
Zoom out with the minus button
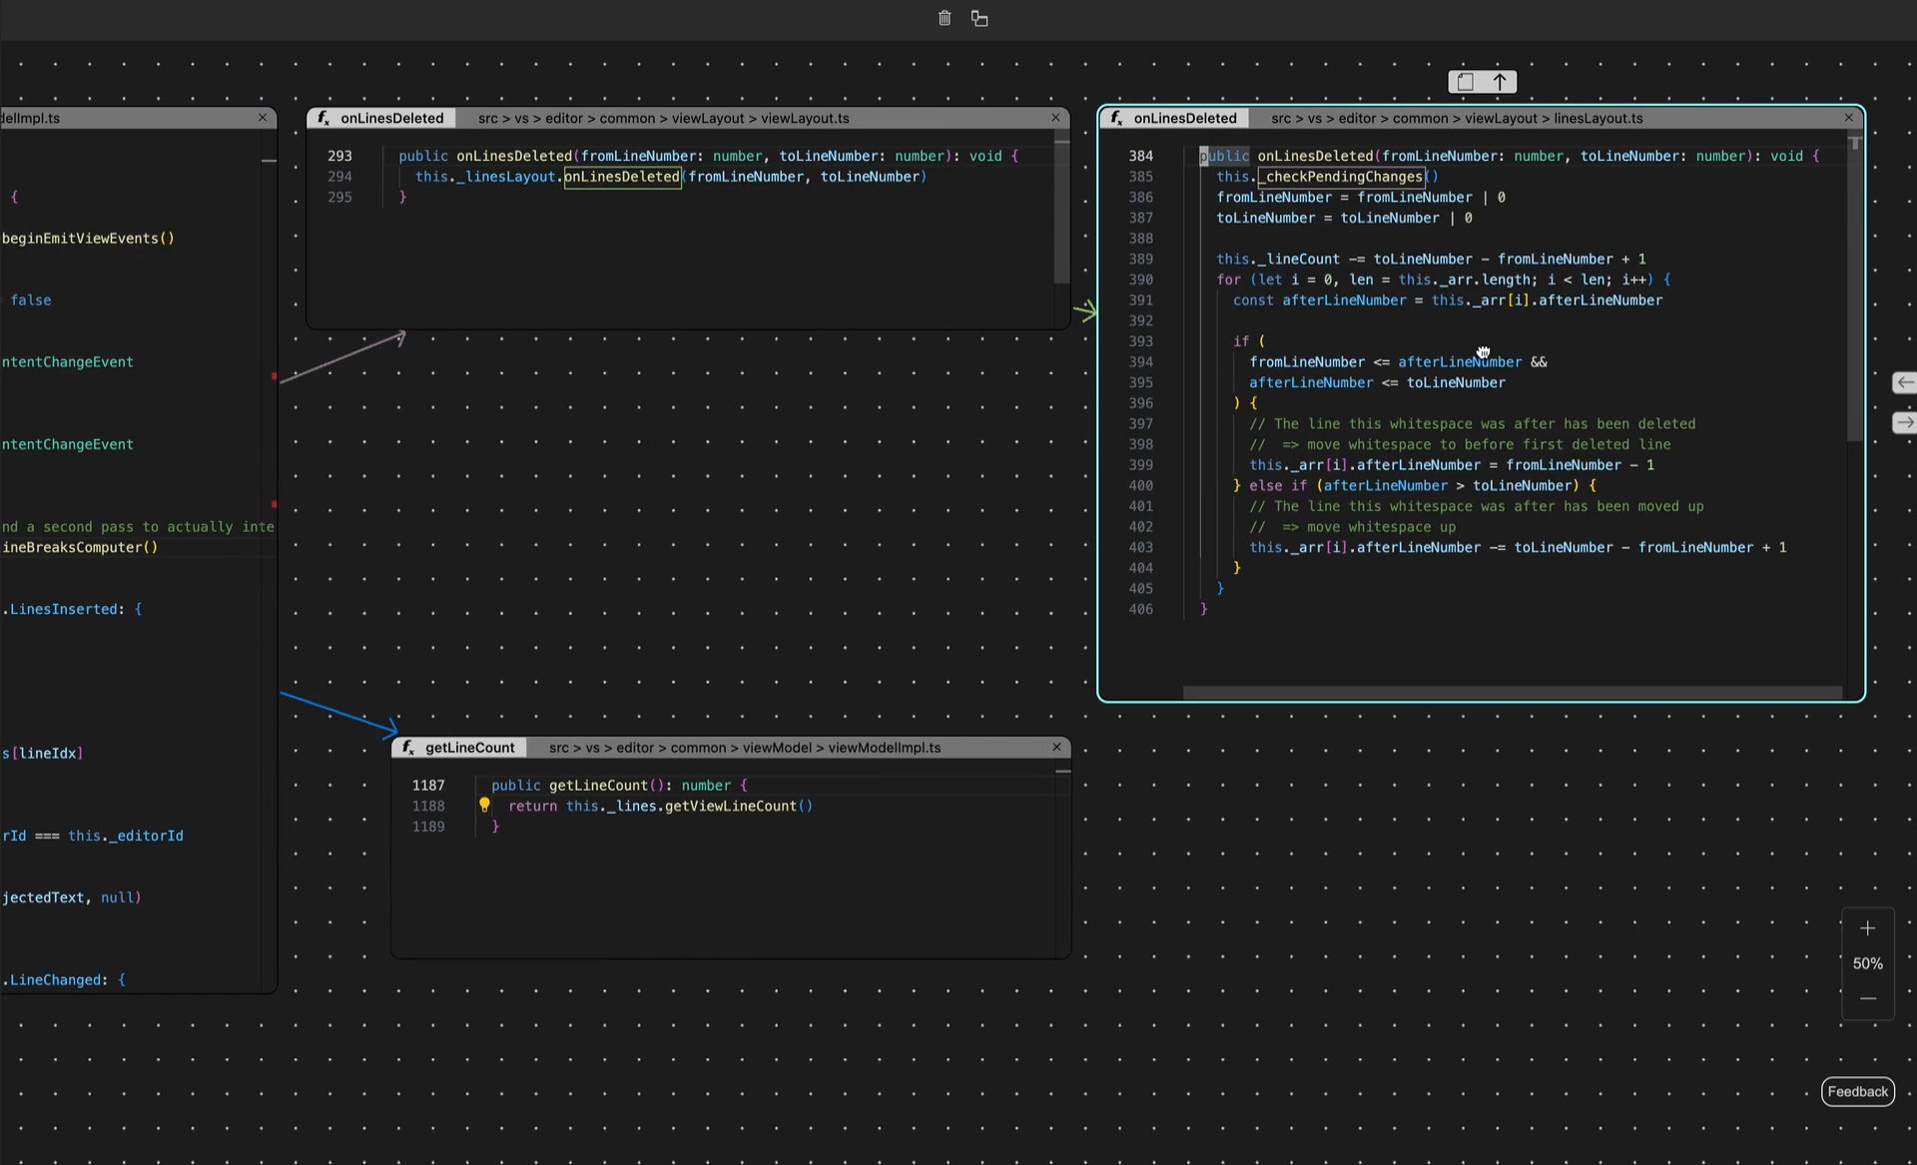(x=1867, y=998)
